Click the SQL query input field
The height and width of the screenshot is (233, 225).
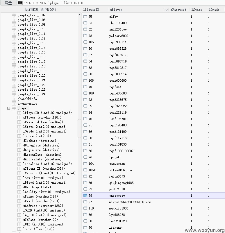click(x=121, y=3)
